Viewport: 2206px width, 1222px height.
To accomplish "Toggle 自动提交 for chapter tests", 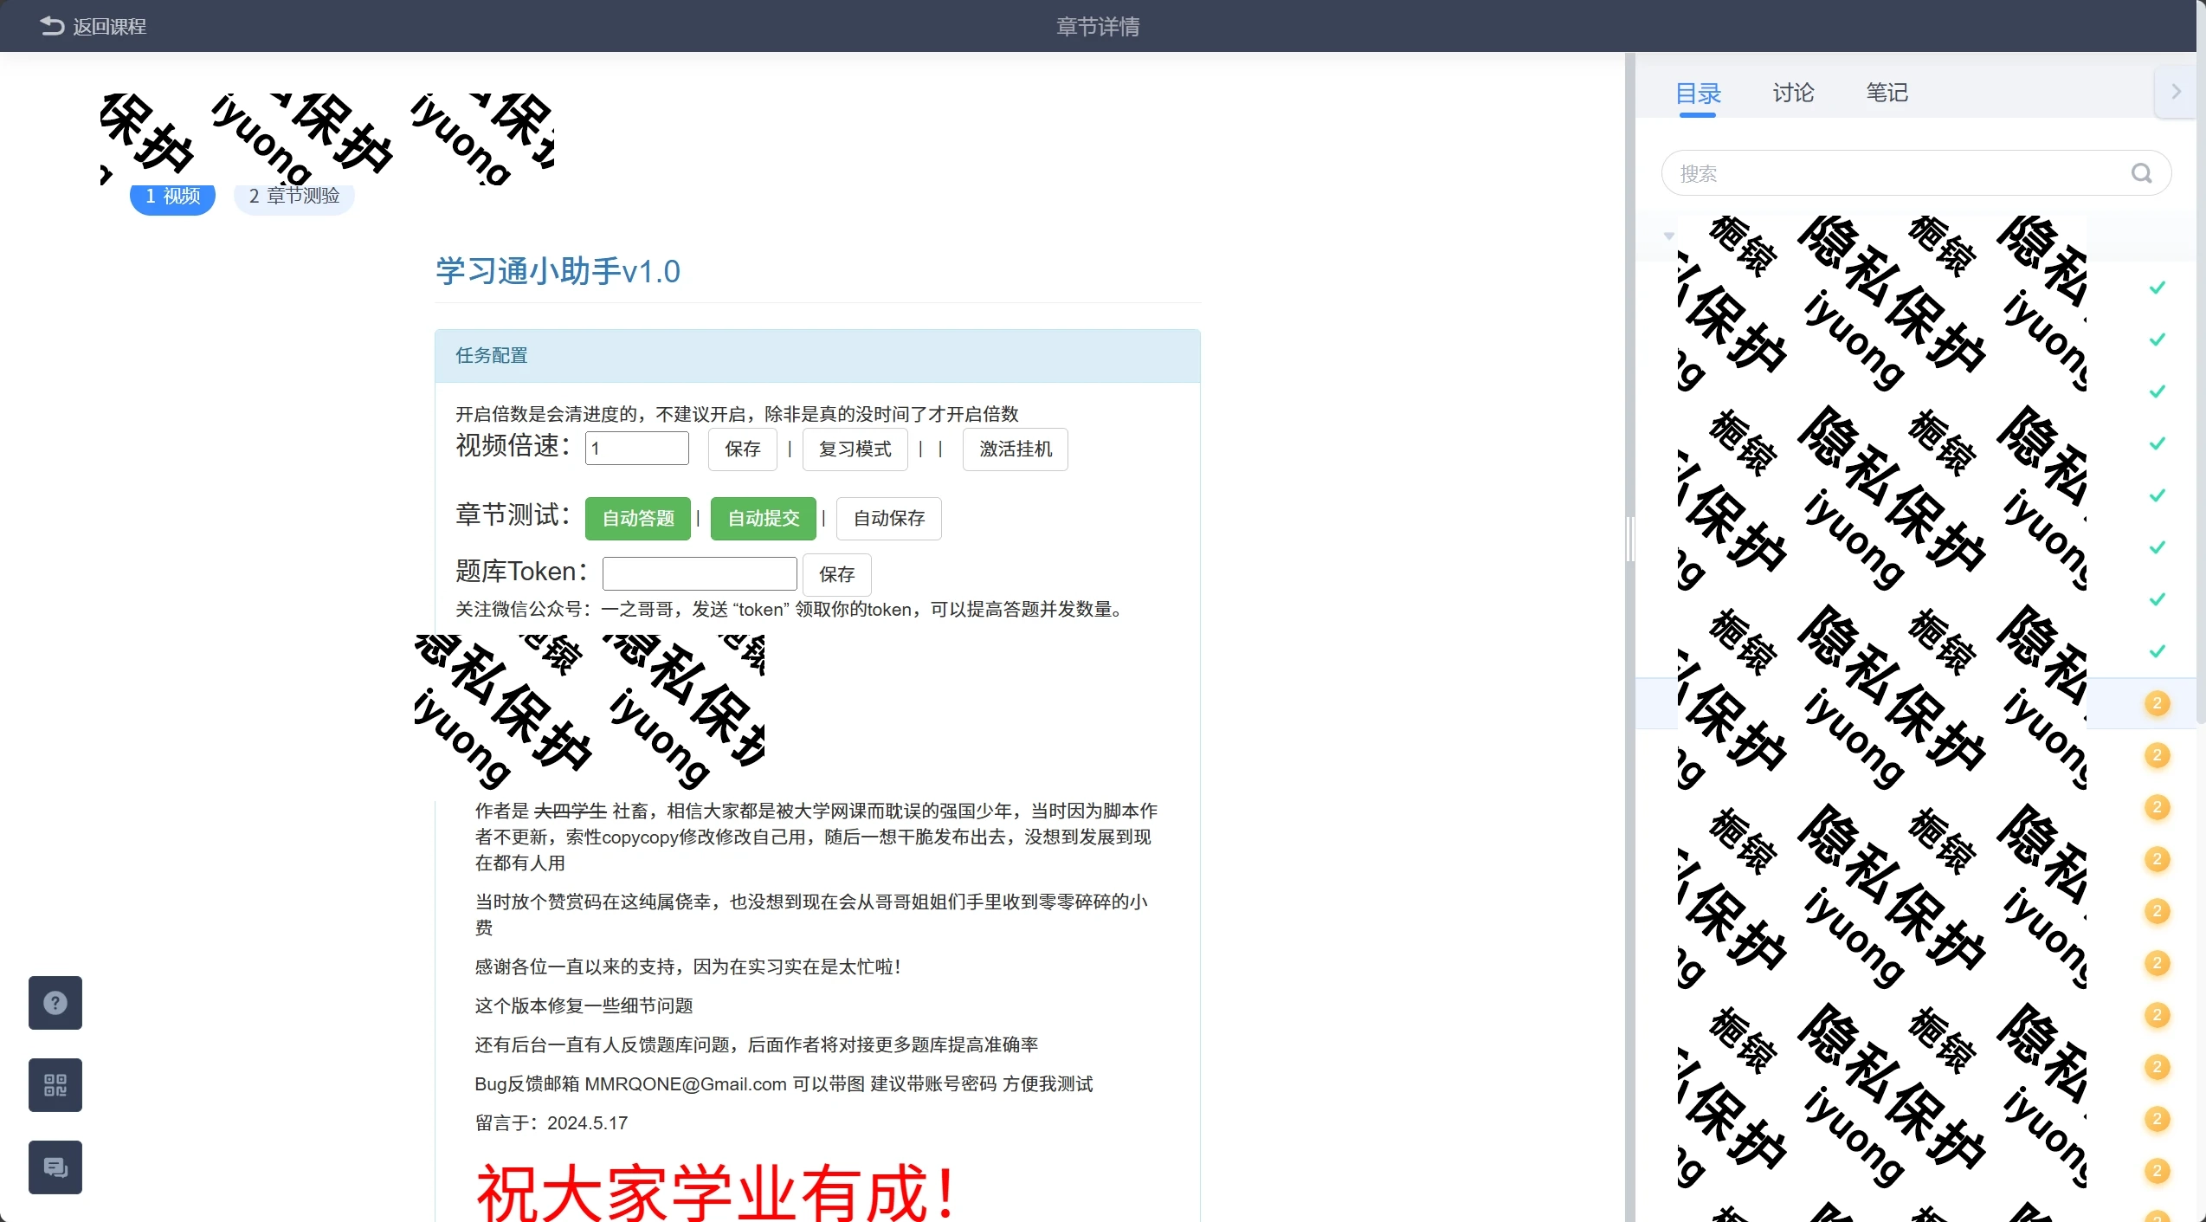I will (x=763, y=518).
